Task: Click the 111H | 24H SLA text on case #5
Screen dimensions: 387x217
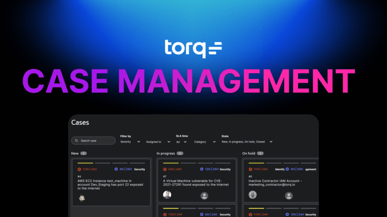Action: tap(261, 169)
